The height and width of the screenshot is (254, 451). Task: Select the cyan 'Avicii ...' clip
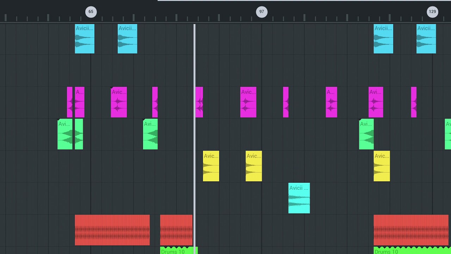[299, 198]
